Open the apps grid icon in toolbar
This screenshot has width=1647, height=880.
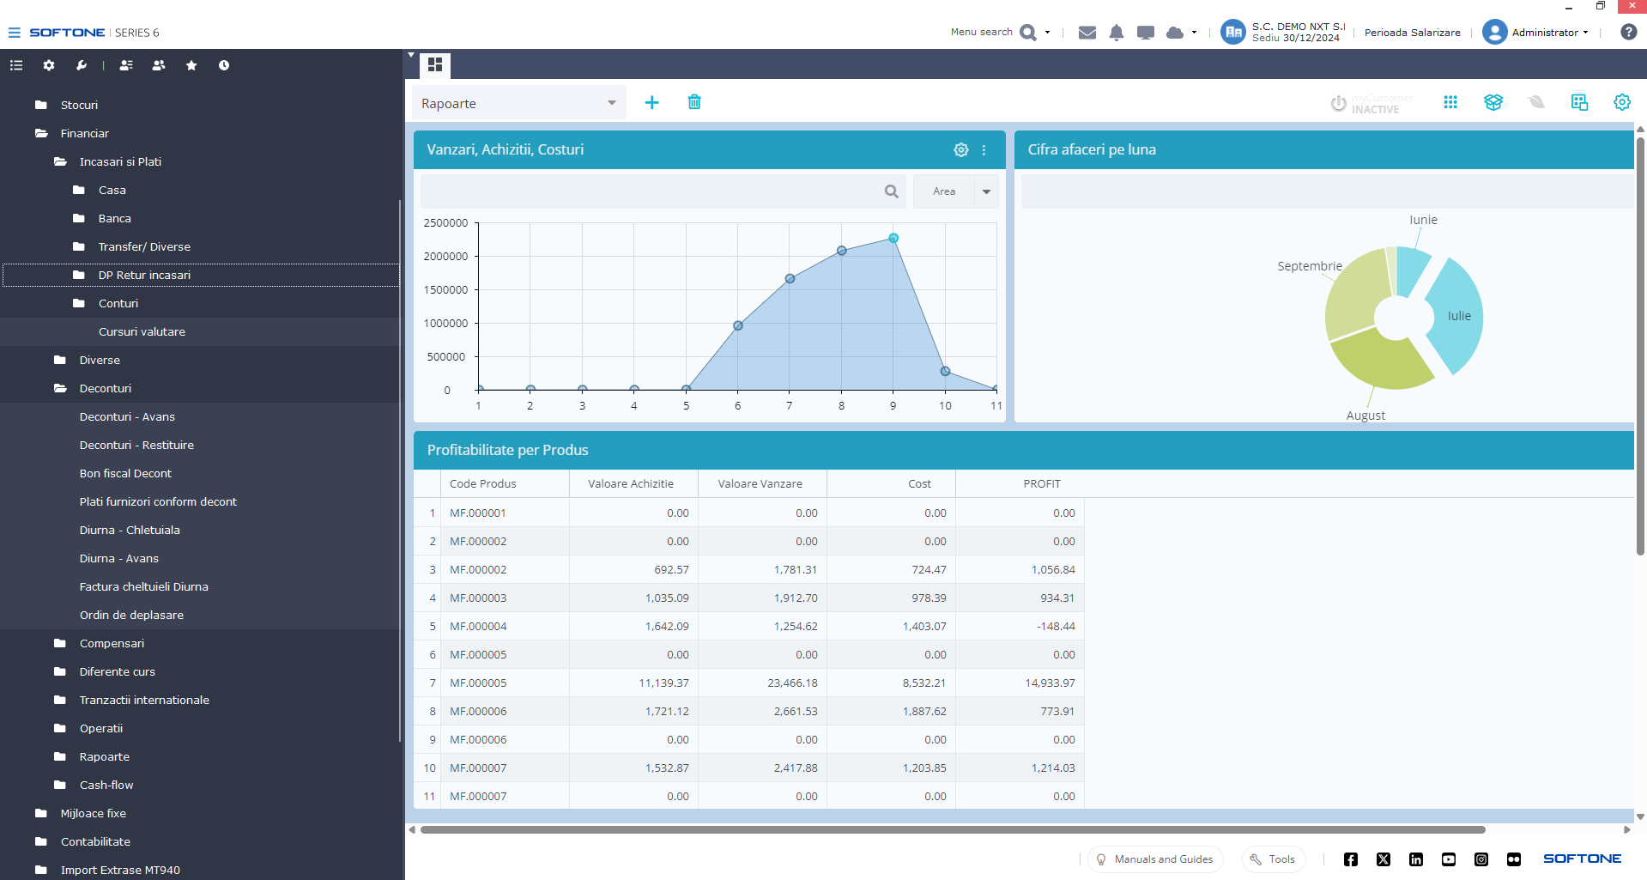[x=1450, y=103]
